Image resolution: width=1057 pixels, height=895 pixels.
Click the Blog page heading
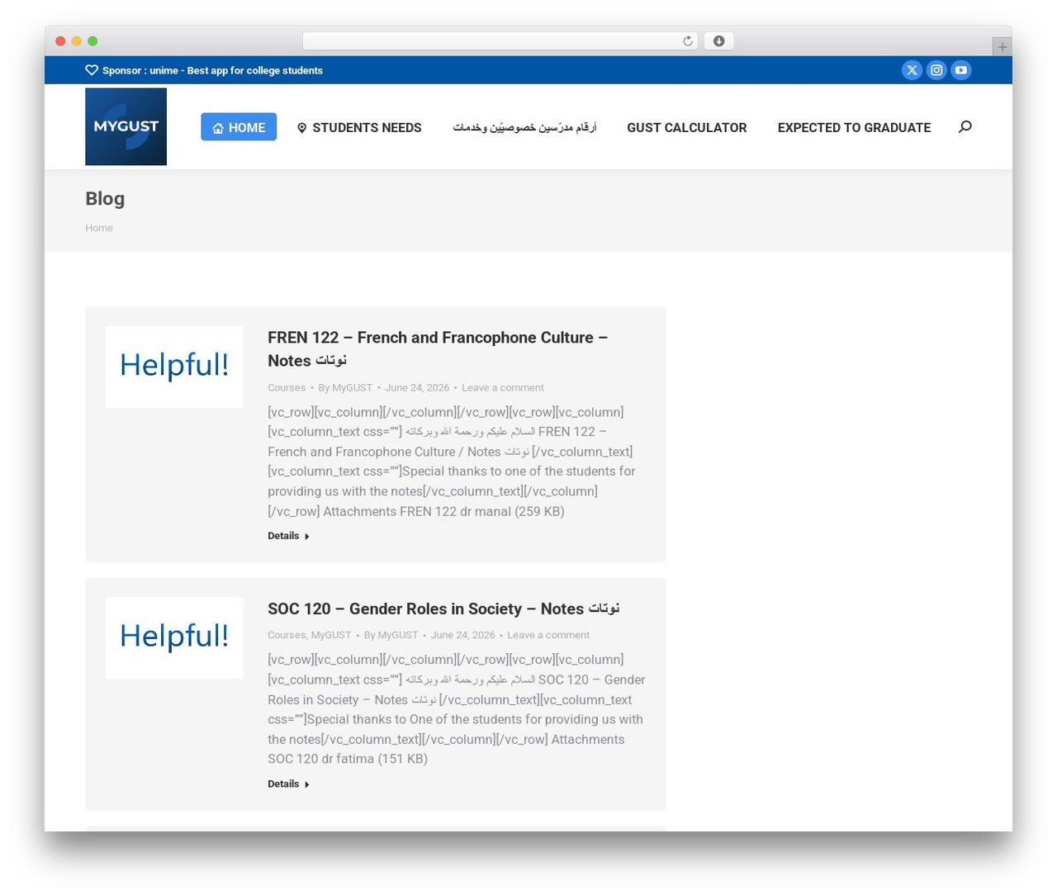[x=105, y=199]
